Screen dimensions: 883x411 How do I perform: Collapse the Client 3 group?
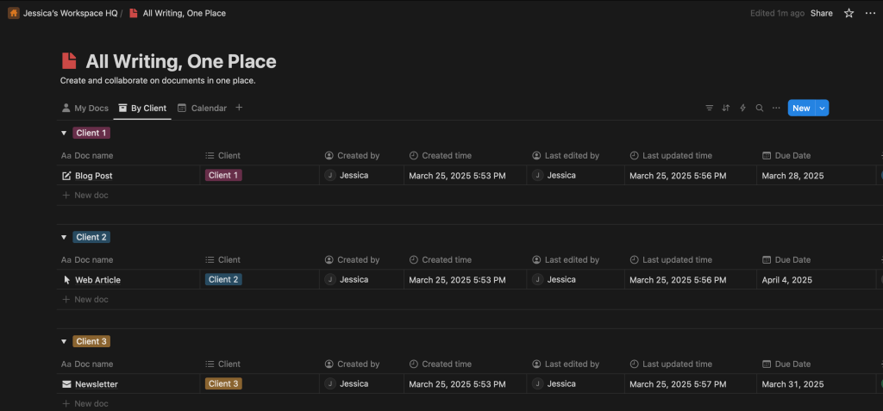pos(63,341)
